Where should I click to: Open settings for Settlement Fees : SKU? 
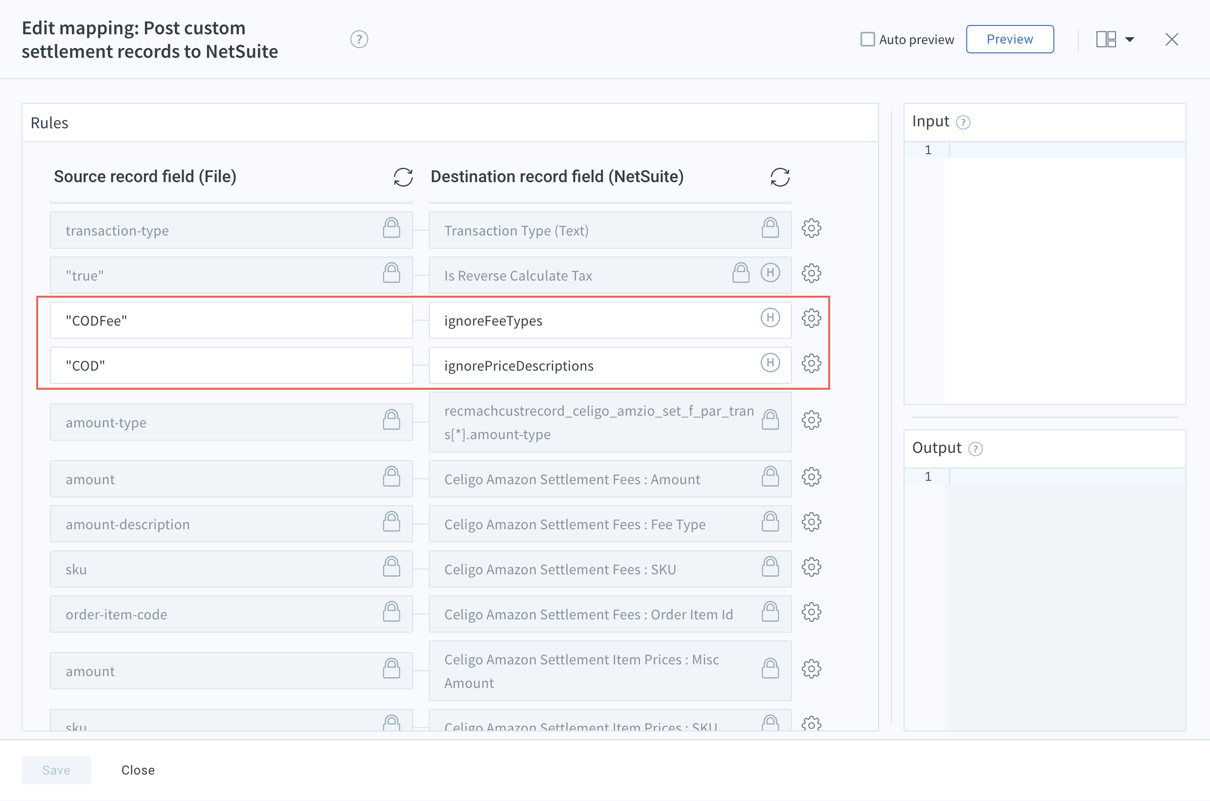811,567
